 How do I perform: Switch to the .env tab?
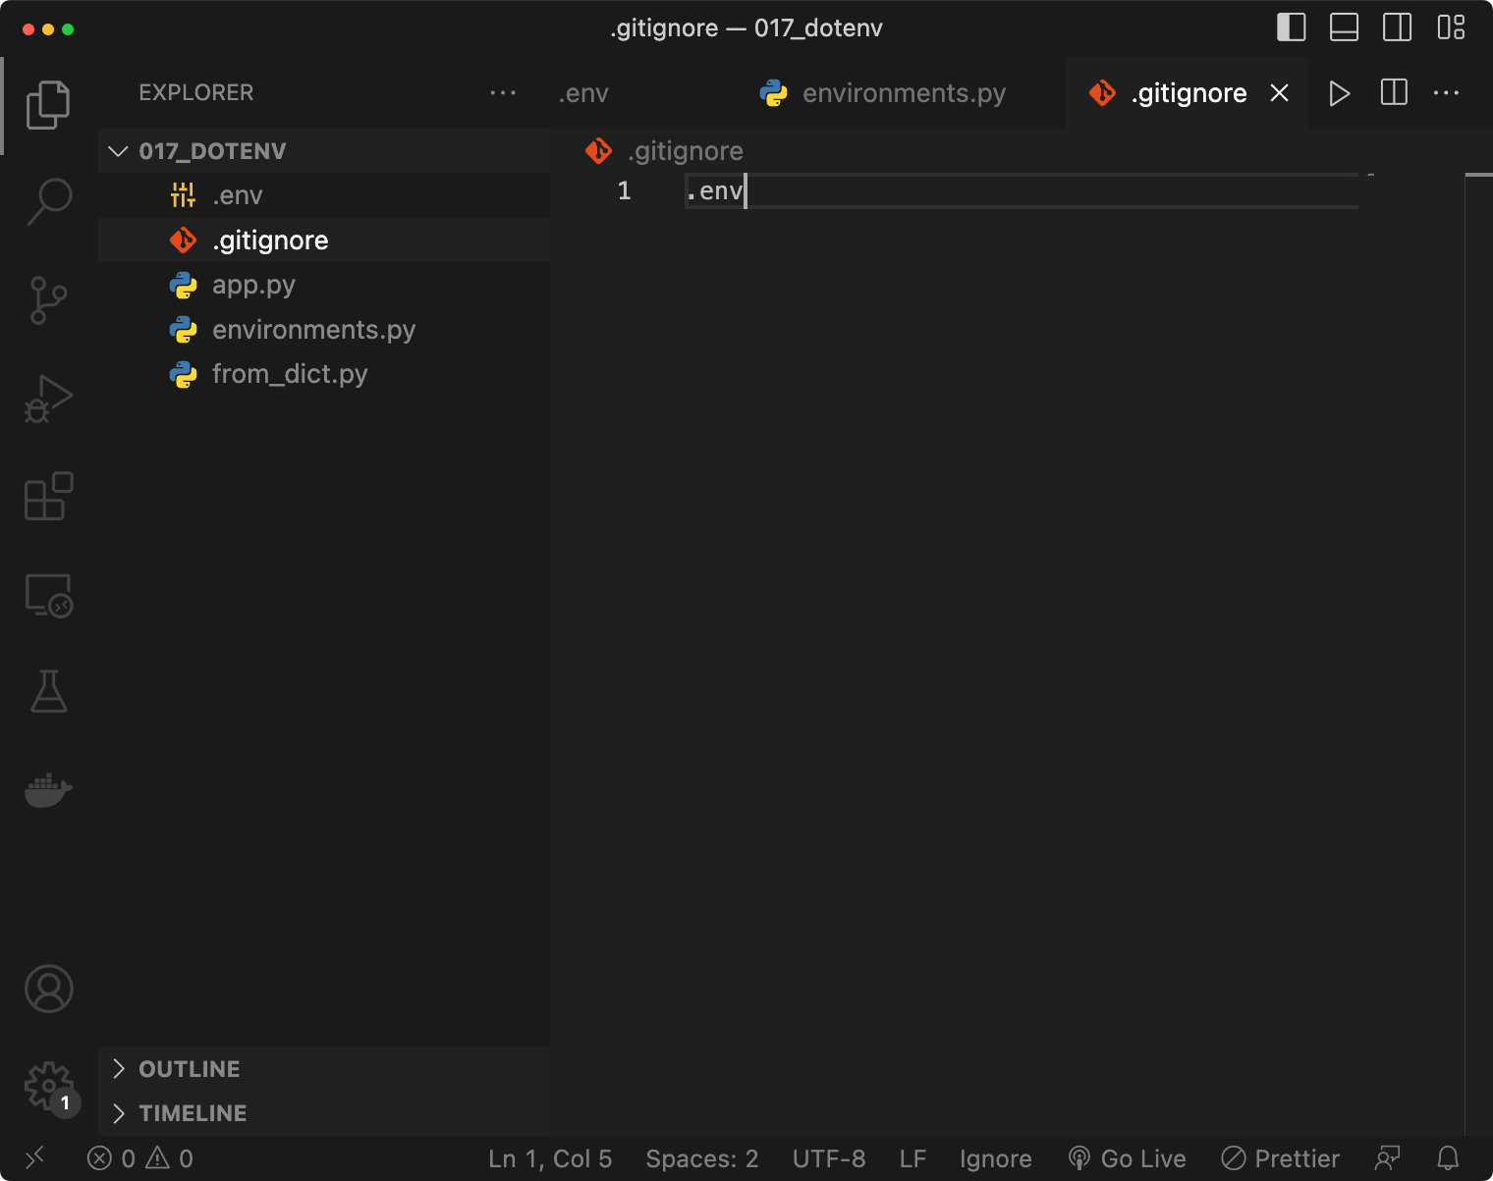583,93
